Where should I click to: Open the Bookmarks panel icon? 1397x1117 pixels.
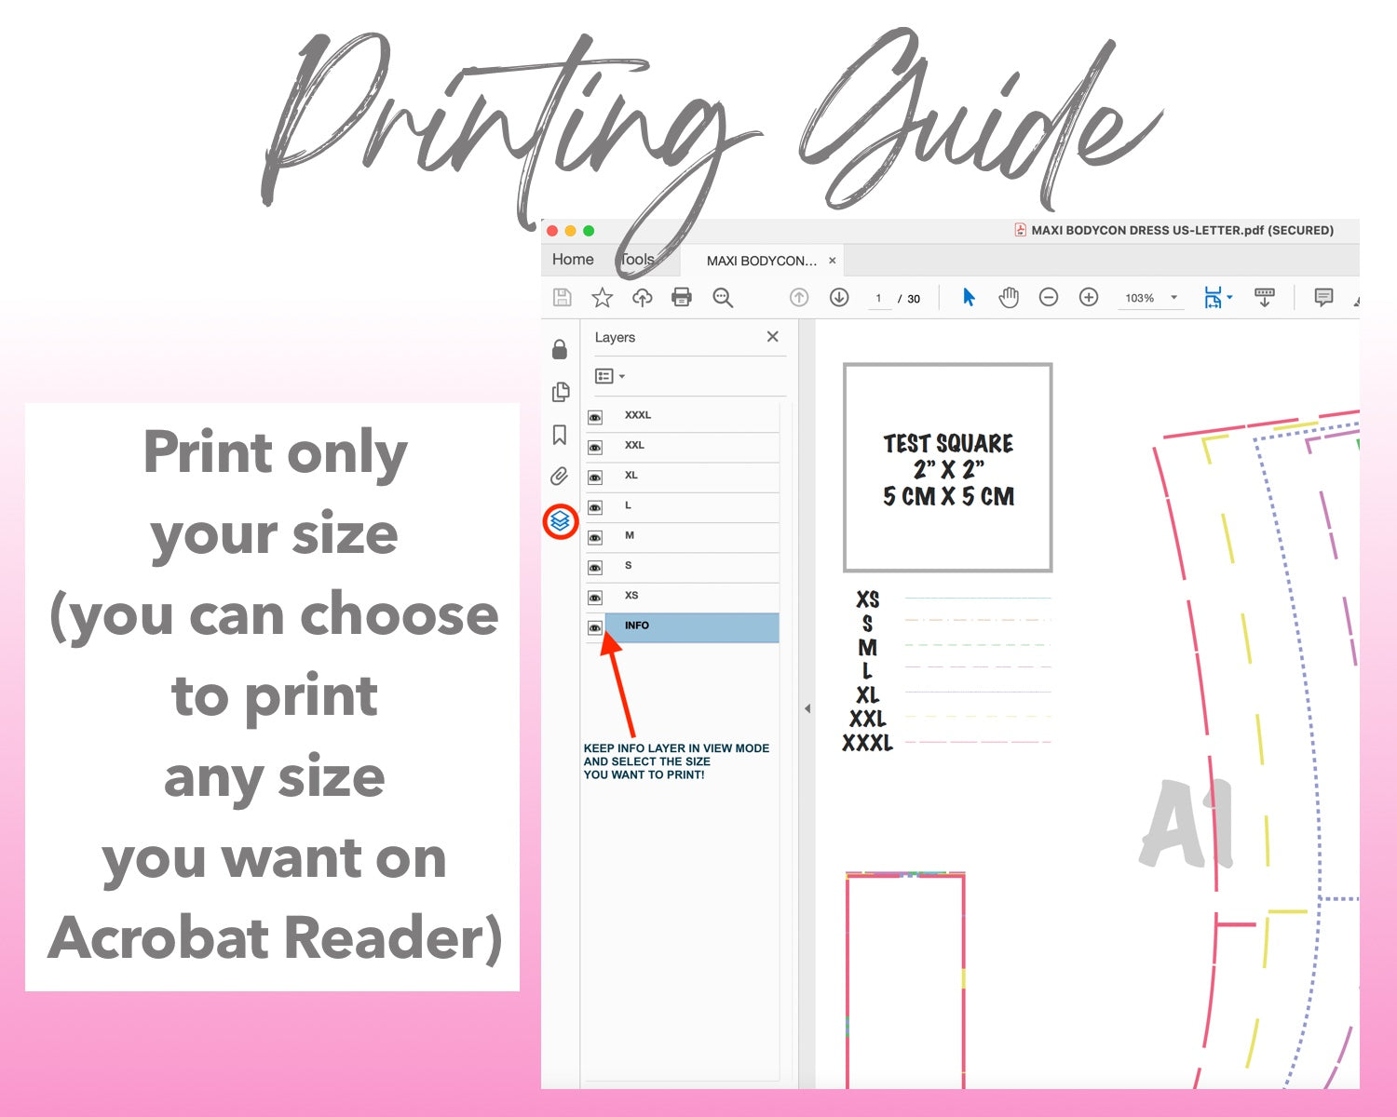[560, 435]
